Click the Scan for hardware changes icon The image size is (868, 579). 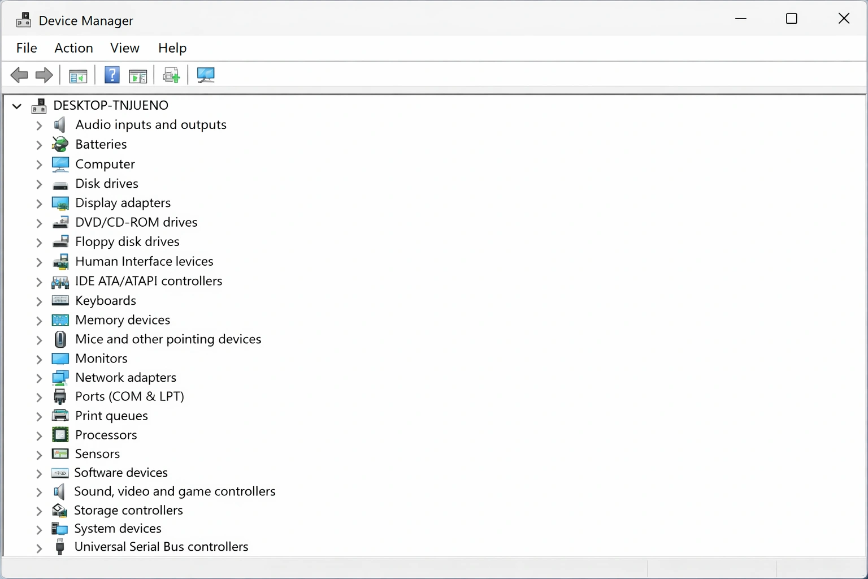tap(171, 75)
